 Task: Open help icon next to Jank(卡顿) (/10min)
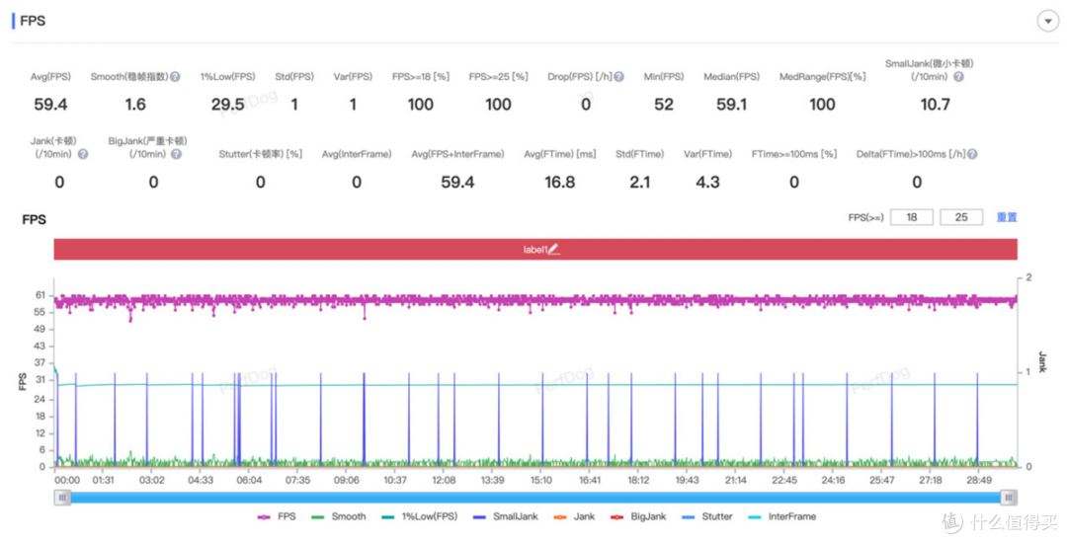click(82, 154)
